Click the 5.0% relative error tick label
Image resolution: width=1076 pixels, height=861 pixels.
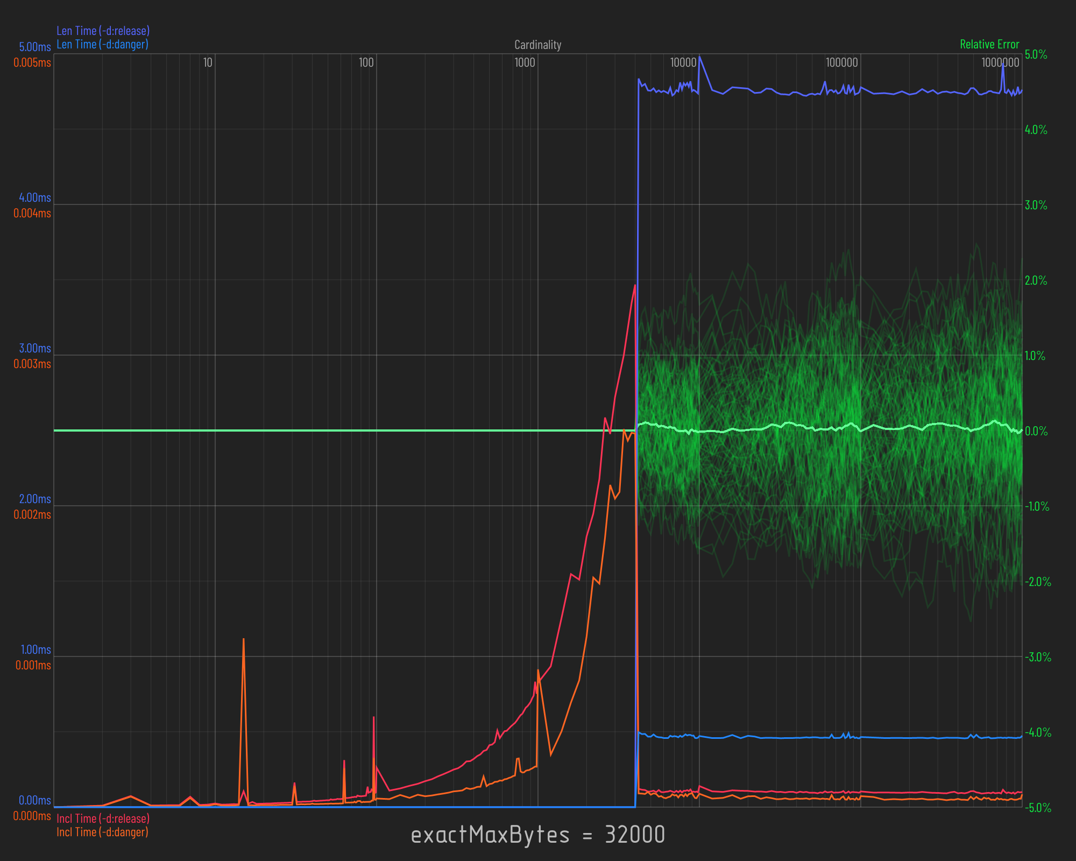tap(1036, 54)
